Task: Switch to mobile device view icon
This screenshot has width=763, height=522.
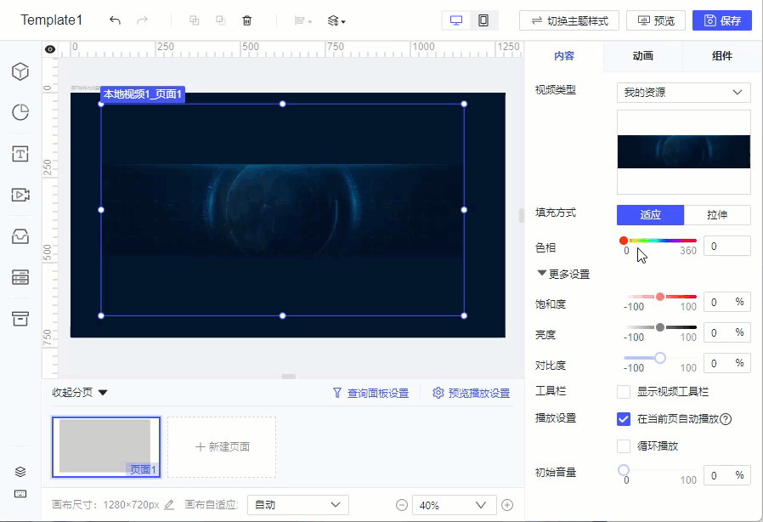Action: click(483, 20)
